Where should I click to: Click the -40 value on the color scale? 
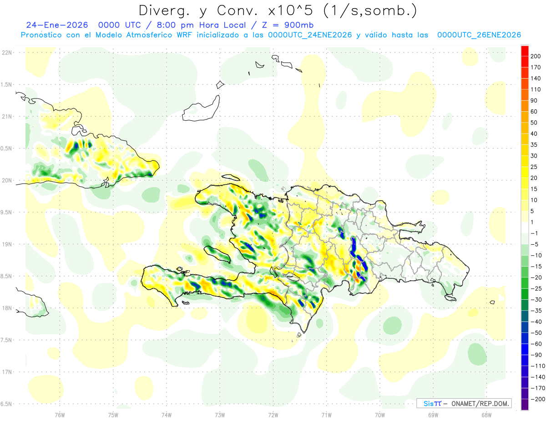click(536, 322)
